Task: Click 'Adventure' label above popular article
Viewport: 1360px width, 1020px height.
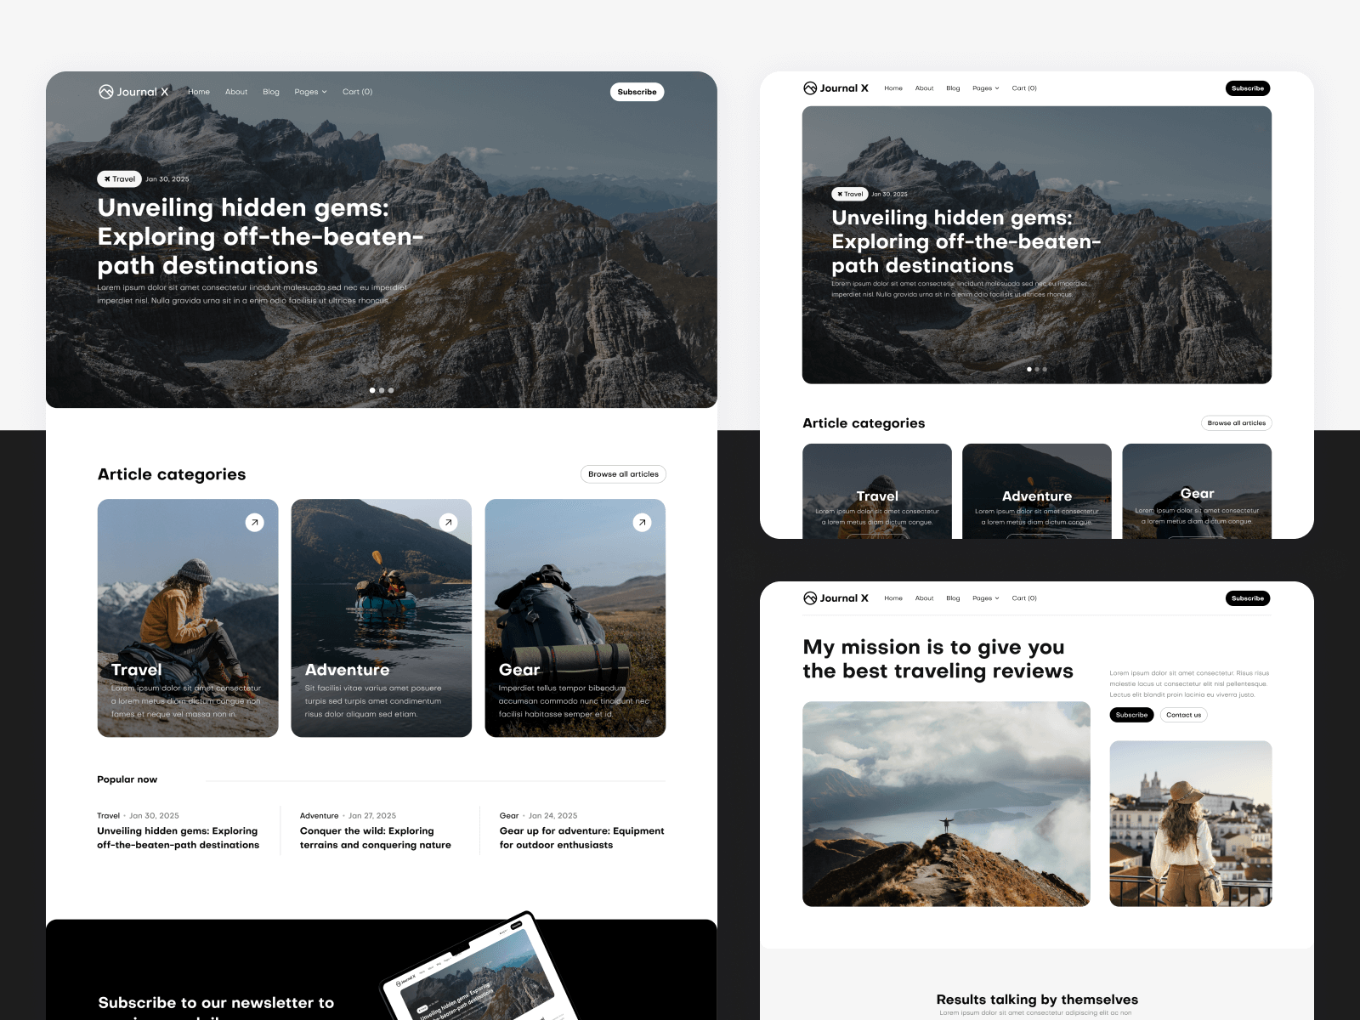Action: pyautogui.click(x=319, y=816)
